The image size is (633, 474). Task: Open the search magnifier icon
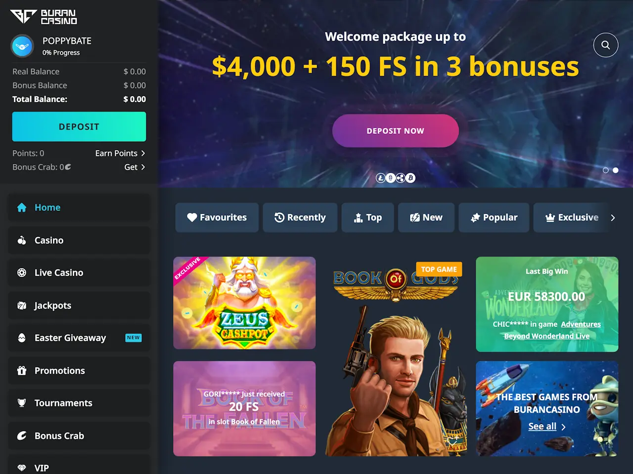[x=605, y=45]
